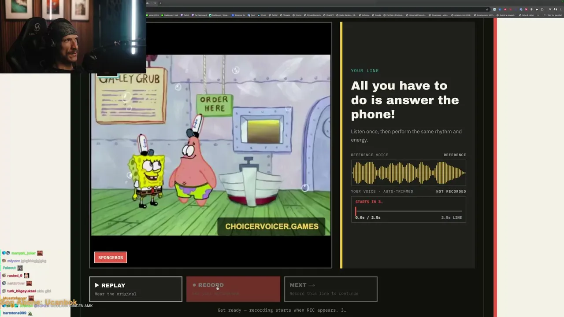Open the Twitch bookmark
Image resolution: width=564 pixels, height=317 pixels.
(185, 15)
